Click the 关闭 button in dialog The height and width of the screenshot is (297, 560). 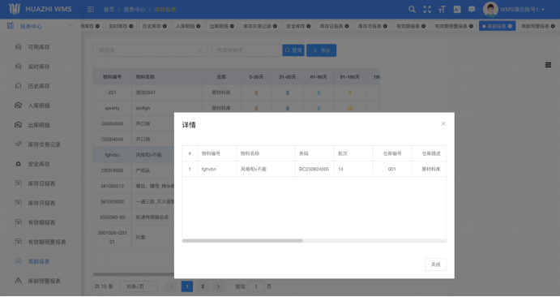(435, 265)
